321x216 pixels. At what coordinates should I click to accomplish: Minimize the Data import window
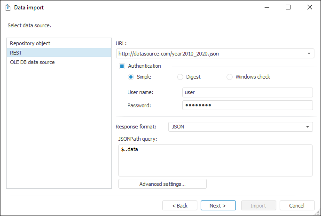266,8
